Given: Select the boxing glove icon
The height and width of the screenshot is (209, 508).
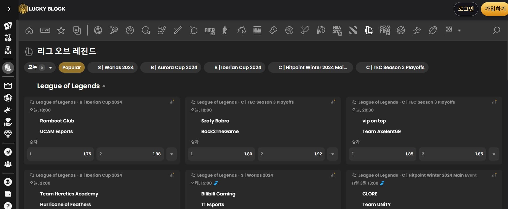Looking at the screenshot, I should [x=273, y=30].
